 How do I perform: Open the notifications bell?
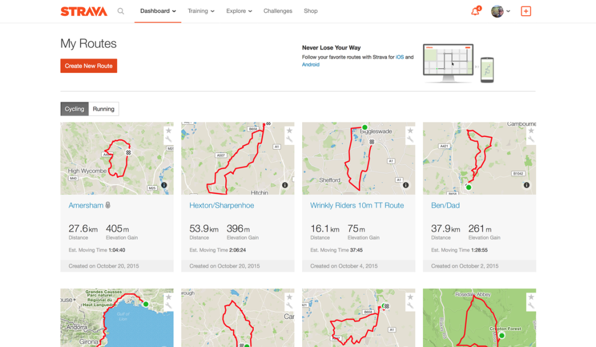pyautogui.click(x=476, y=11)
